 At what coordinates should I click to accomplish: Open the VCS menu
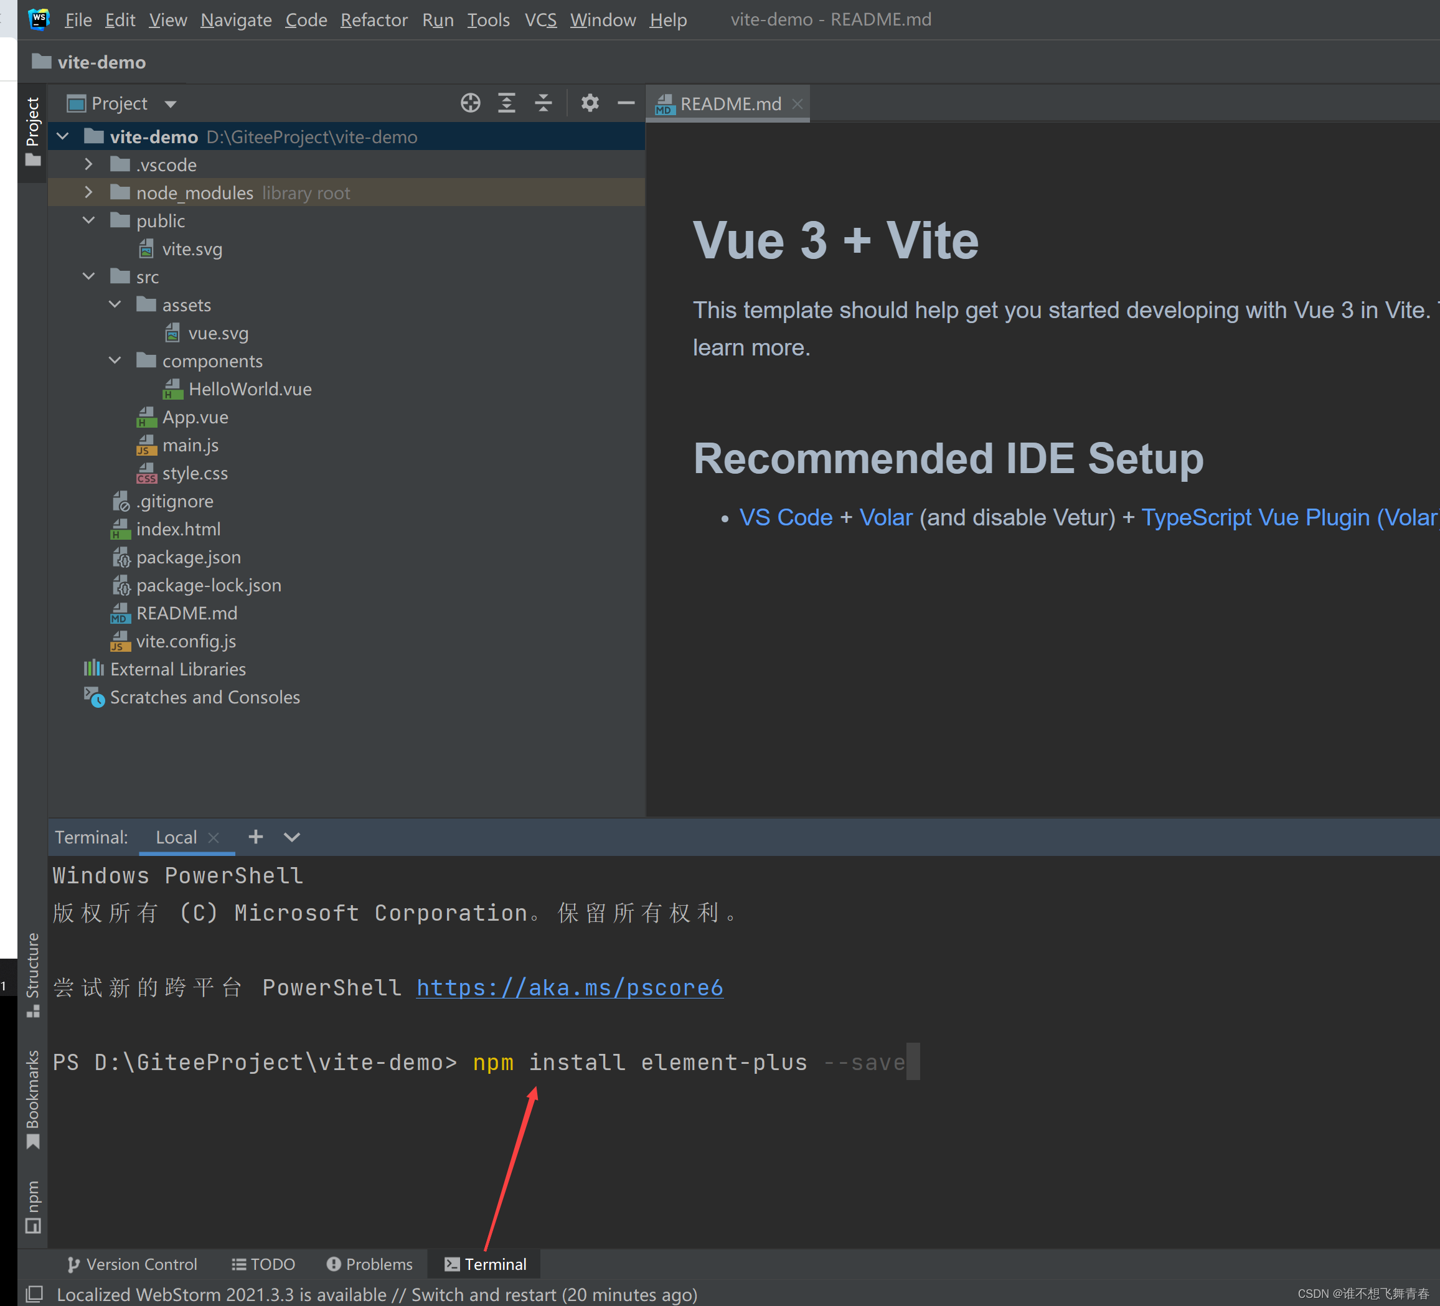541,19
